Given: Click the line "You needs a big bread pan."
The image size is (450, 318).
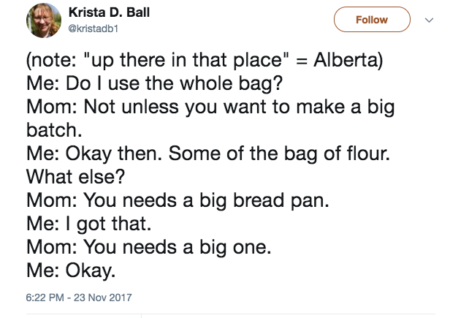Looking at the screenshot, I should click(206, 200).
